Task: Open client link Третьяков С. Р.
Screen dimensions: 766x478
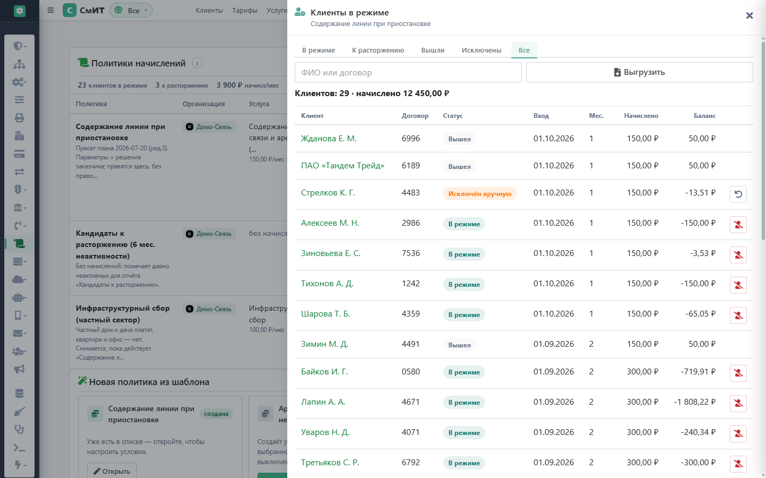Action: click(330, 463)
